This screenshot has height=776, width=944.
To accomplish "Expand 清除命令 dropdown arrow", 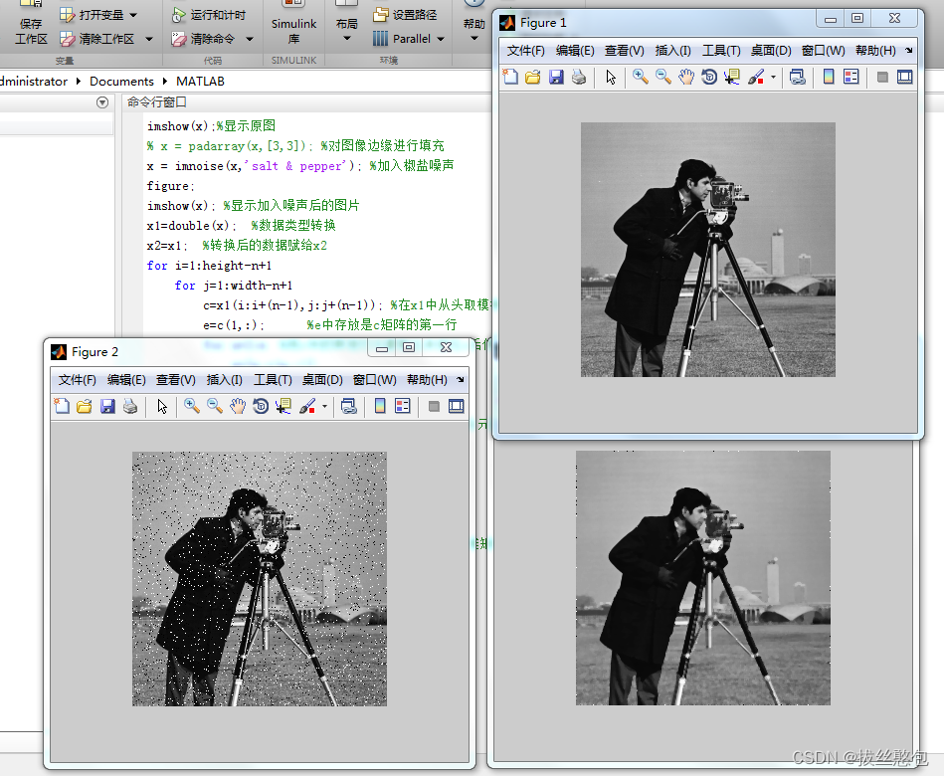I will click(x=250, y=39).
